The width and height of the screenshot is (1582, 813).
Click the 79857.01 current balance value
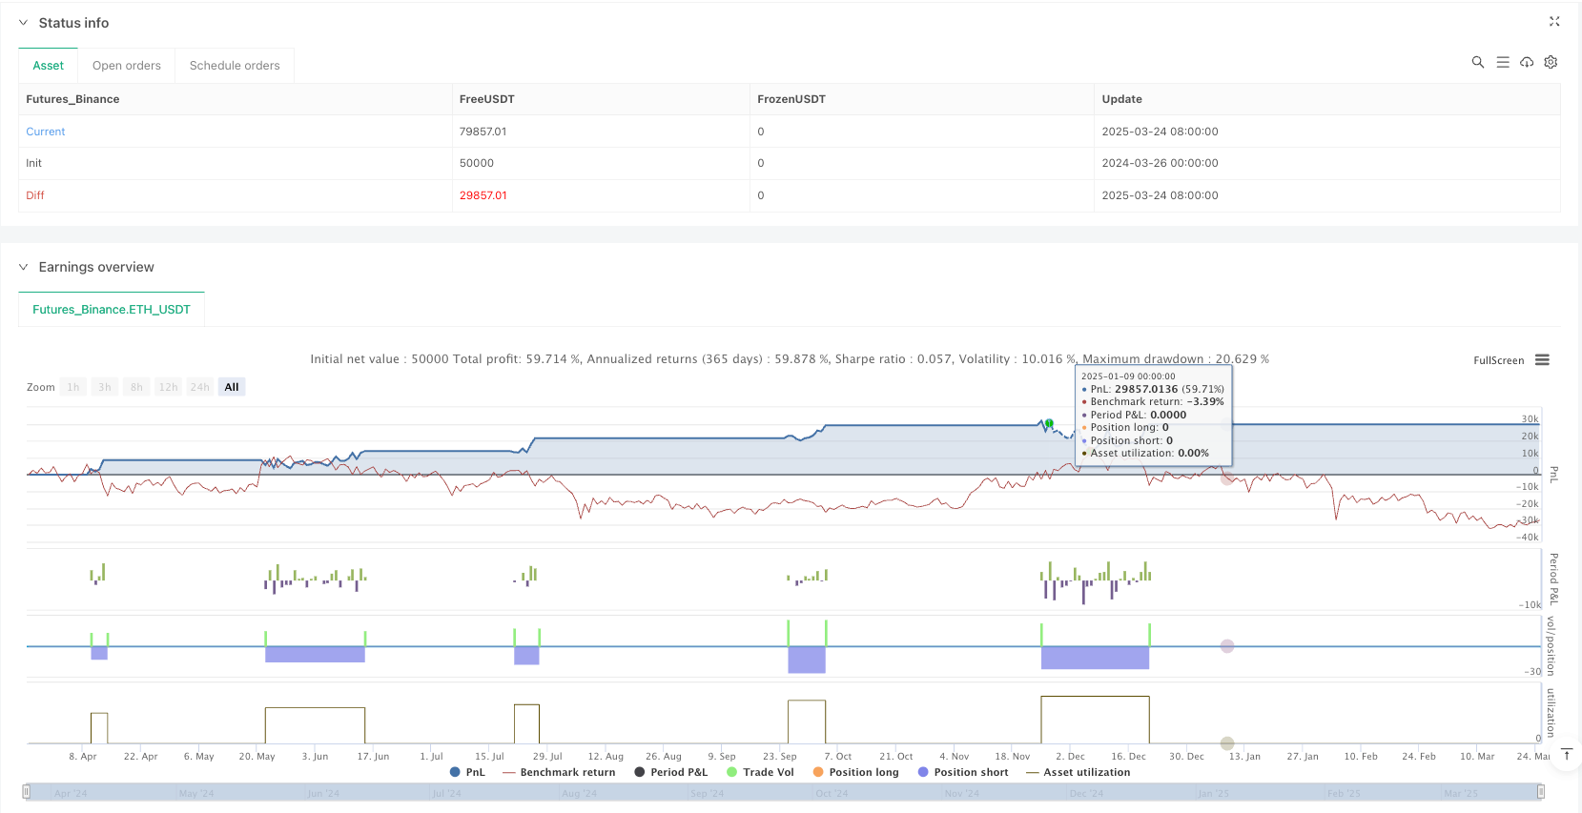coord(483,132)
